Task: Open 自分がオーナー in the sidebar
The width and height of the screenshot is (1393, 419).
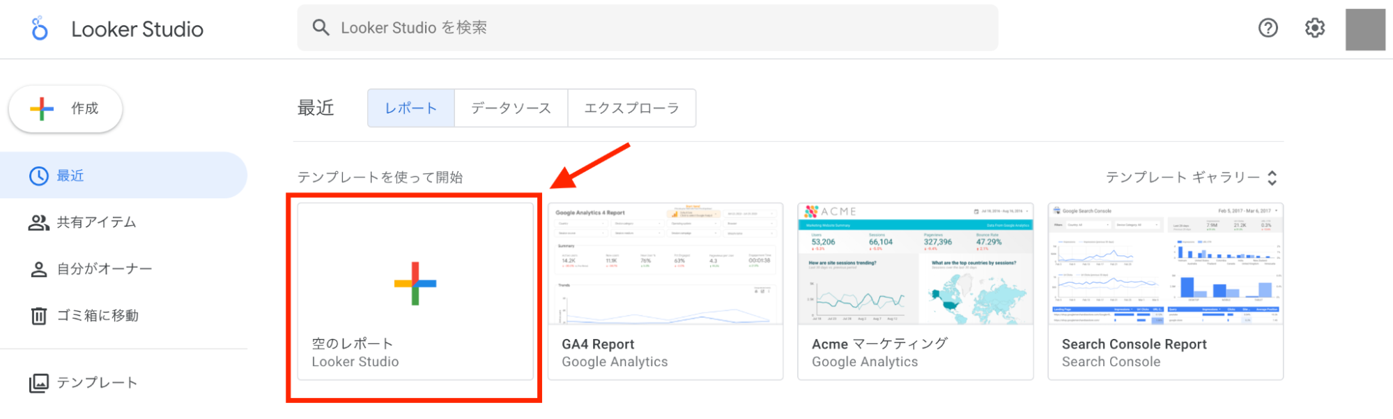Action: pos(123,269)
